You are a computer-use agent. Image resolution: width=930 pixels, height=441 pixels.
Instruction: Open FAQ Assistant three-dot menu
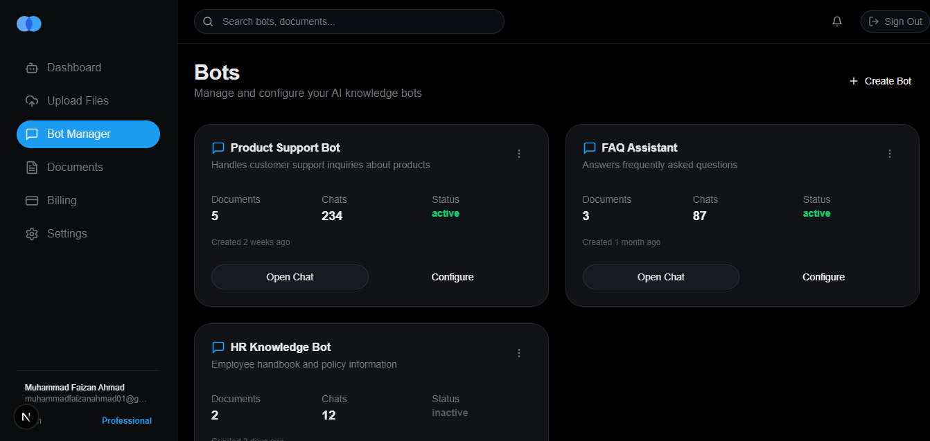coord(890,154)
